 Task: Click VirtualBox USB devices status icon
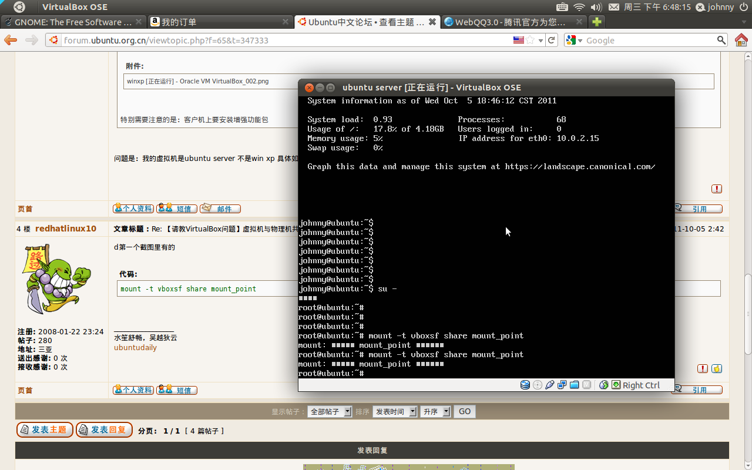click(550, 385)
